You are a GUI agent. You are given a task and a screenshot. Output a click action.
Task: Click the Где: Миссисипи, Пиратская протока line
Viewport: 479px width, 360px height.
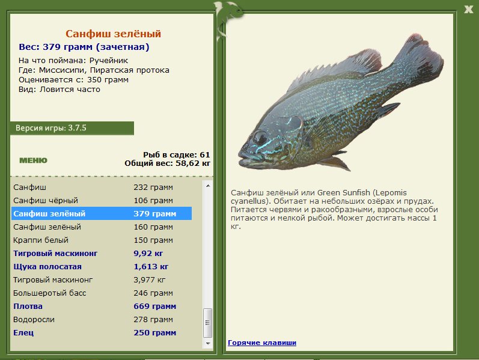pos(94,70)
